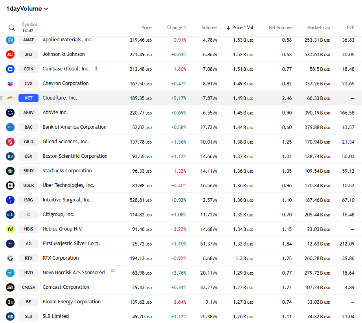Click First Majestic volume 51.37 M
Image resolution: width=362 pixels, height=323 pixels.
pos(208,244)
